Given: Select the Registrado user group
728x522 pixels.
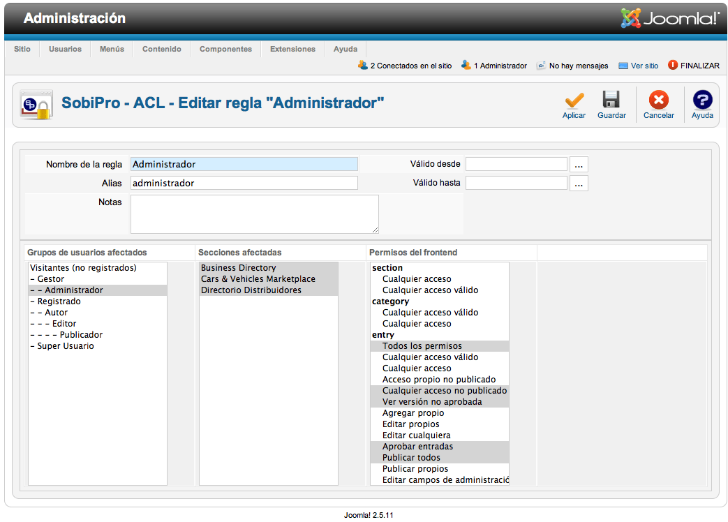Looking at the screenshot, I should click(98, 301).
